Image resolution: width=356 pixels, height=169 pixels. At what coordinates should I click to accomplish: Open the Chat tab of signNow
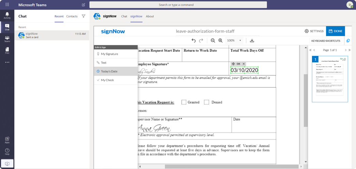[124, 16]
